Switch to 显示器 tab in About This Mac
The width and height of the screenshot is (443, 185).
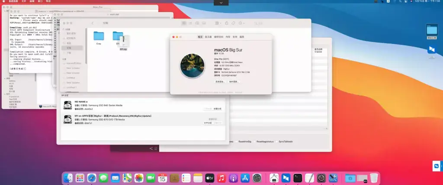[x=208, y=37]
